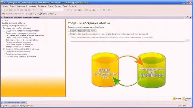Click the Copy icon in the toolbar

(18, 10)
